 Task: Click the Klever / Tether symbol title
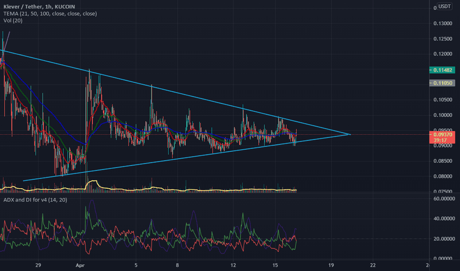(x=39, y=6)
